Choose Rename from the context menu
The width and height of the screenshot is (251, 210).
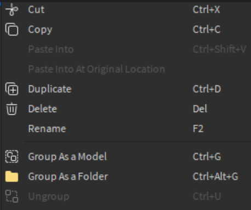pos(126,129)
